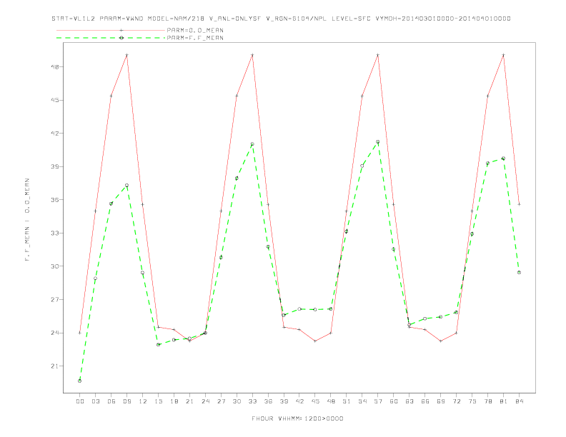Click x-axis tick label 09
The image size is (566, 437).
tap(126, 401)
